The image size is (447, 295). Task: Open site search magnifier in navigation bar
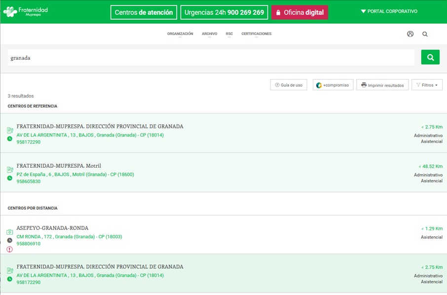tap(425, 34)
